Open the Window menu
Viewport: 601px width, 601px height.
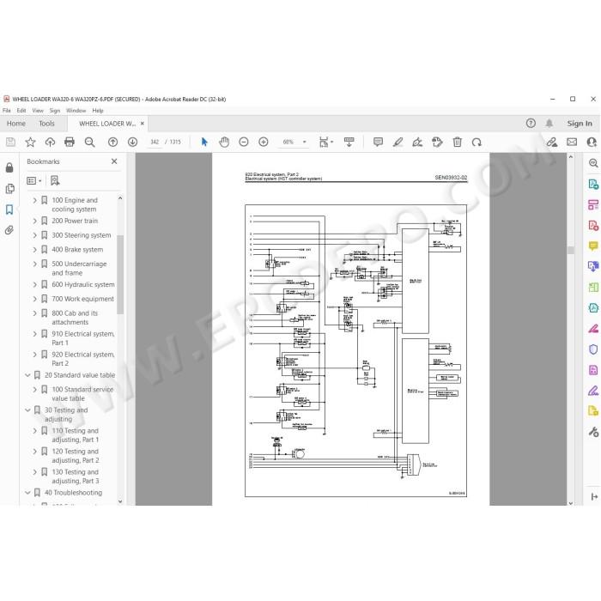pos(76,111)
